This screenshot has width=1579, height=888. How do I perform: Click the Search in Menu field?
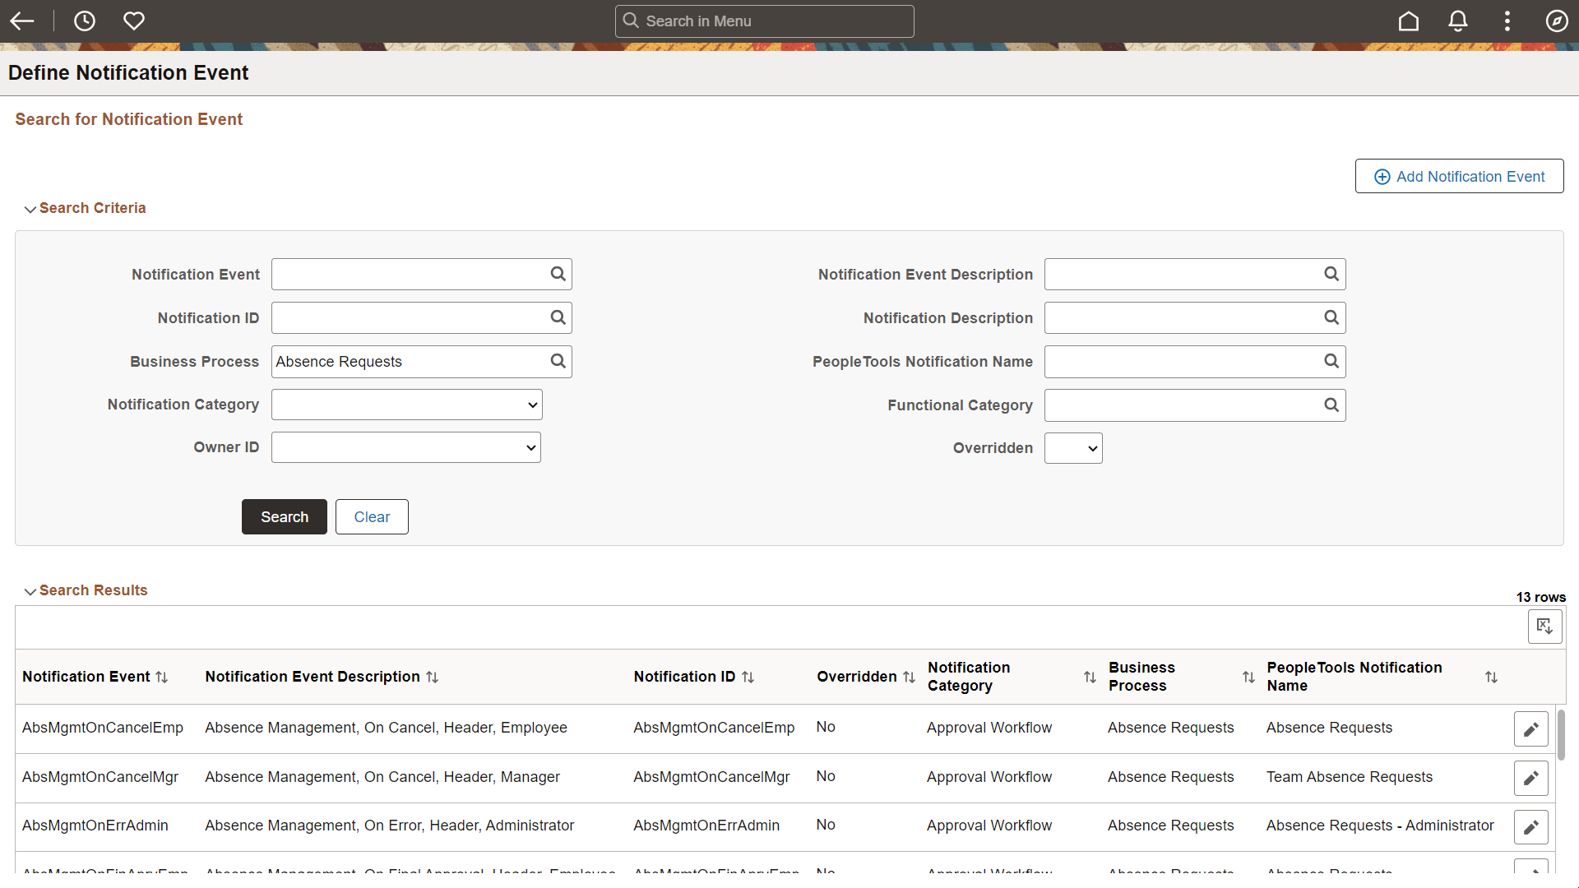[x=764, y=21]
